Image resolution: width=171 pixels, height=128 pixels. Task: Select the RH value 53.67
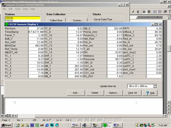[x=115, y=52]
